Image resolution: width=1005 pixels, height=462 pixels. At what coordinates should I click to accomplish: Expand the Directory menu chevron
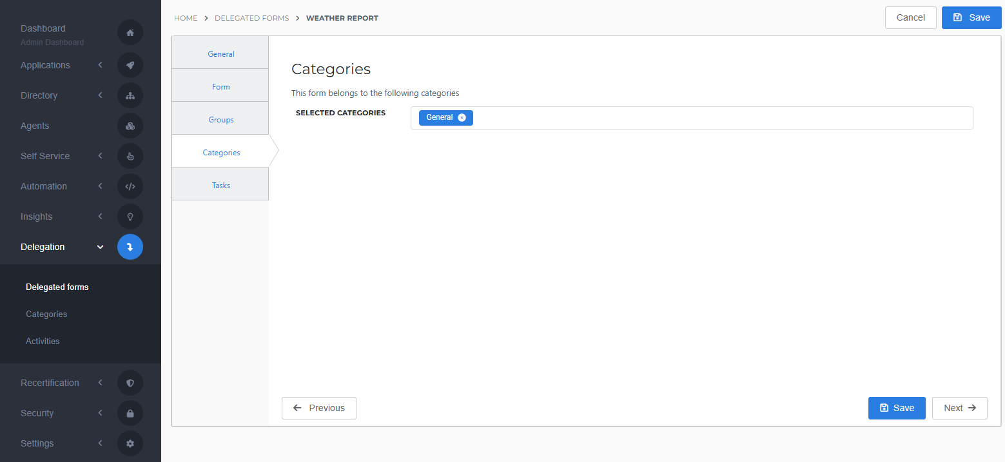point(100,95)
